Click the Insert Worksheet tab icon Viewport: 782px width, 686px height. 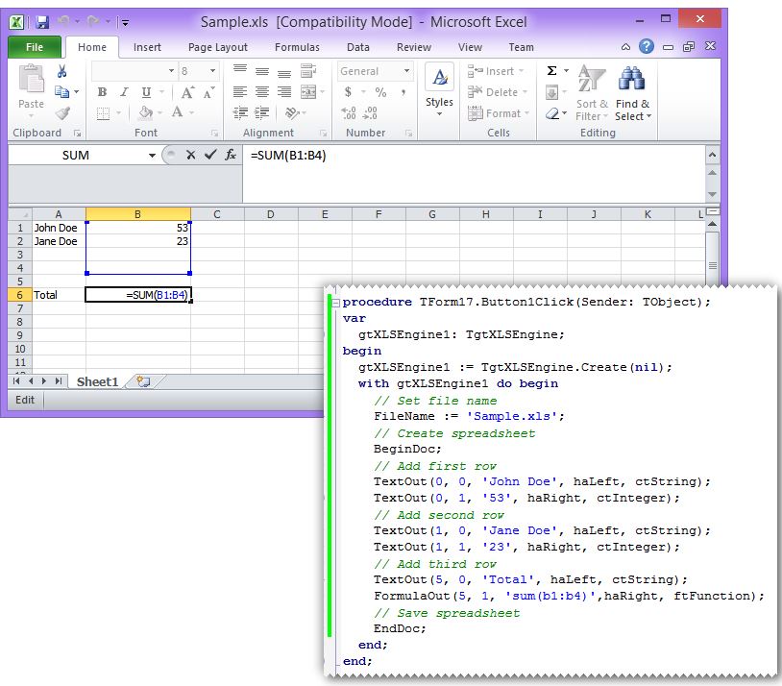pyautogui.click(x=144, y=381)
